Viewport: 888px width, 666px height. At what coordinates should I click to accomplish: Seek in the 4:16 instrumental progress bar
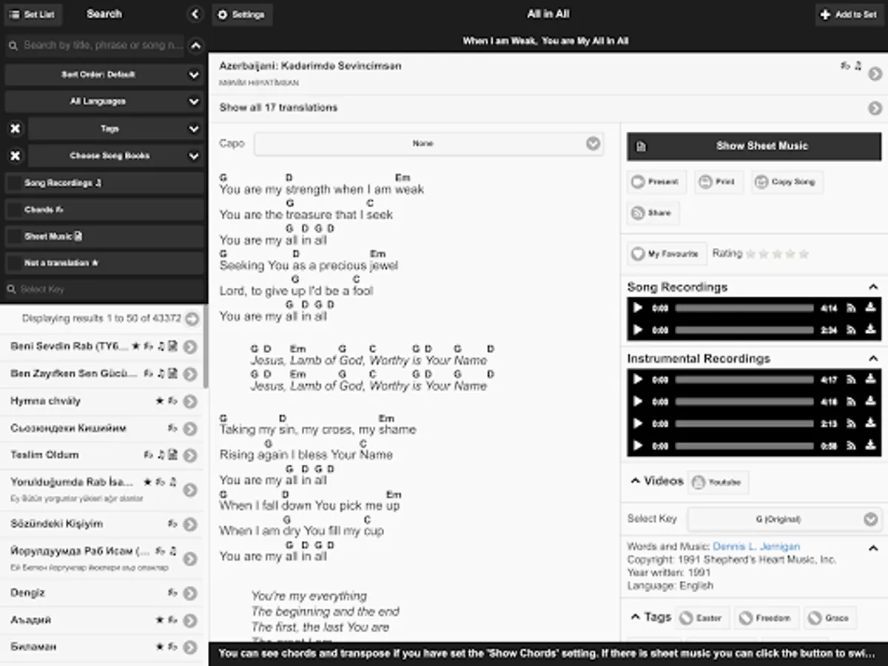(x=744, y=402)
